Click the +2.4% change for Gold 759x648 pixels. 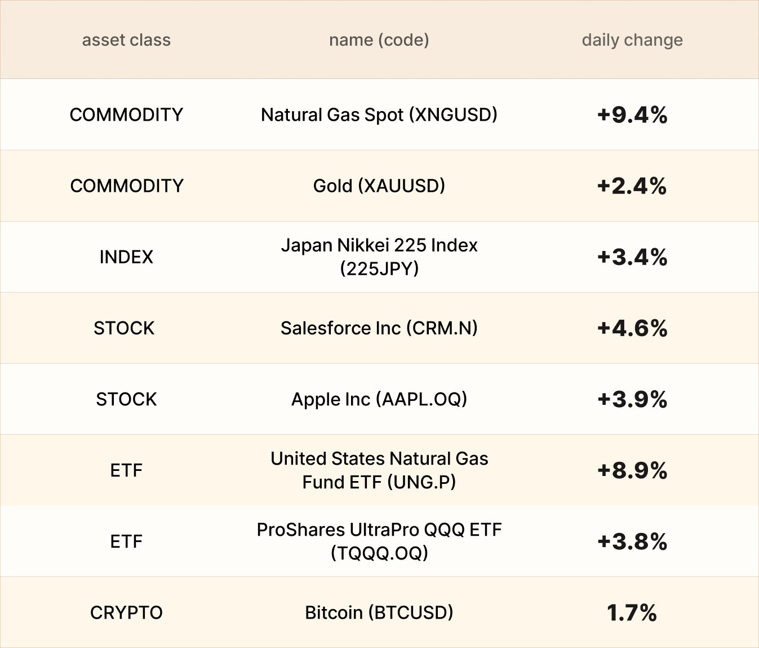click(x=632, y=186)
